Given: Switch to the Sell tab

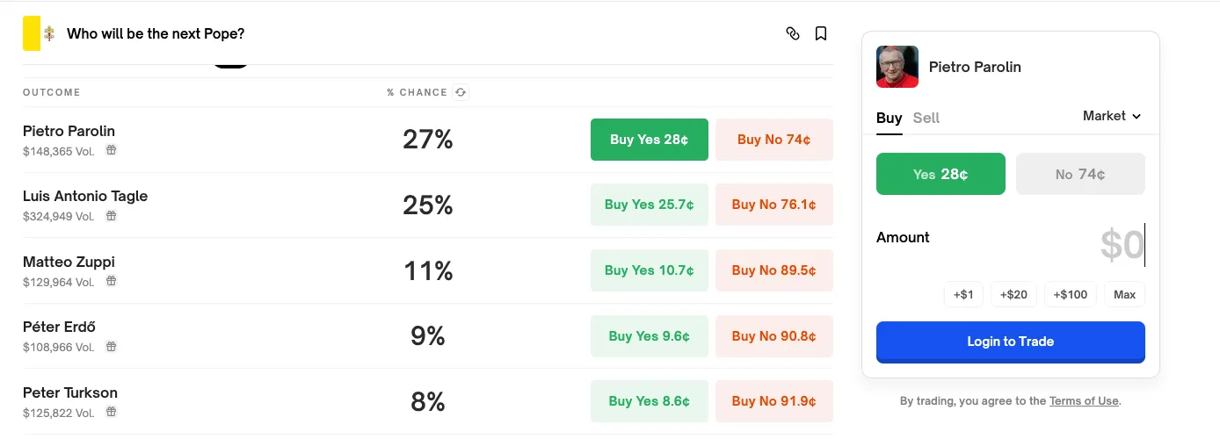Looking at the screenshot, I should pyautogui.click(x=926, y=118).
